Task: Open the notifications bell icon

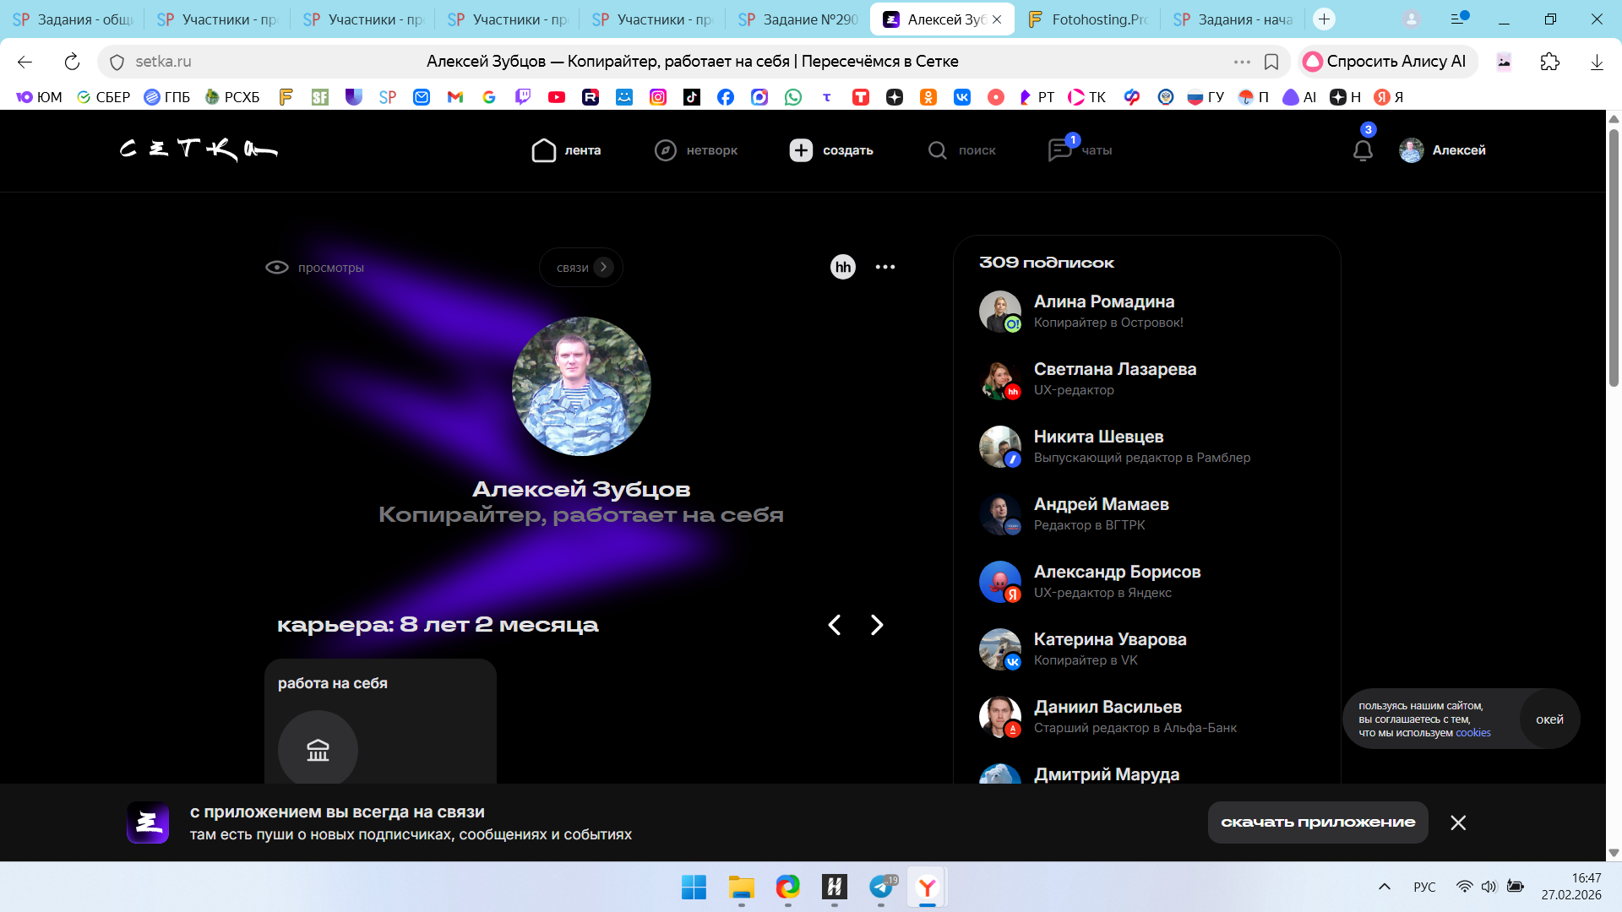Action: click(x=1363, y=151)
